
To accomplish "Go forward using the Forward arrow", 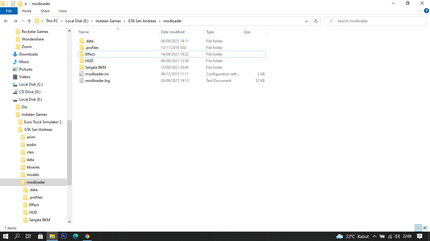I will [15, 21].
